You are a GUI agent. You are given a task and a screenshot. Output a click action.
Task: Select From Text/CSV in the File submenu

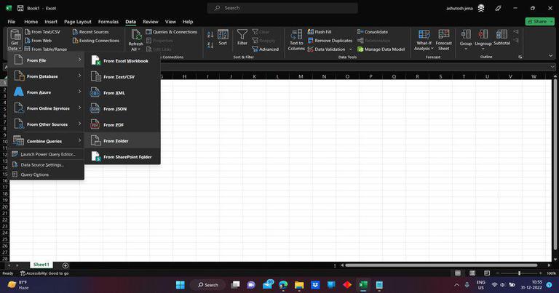(122, 77)
